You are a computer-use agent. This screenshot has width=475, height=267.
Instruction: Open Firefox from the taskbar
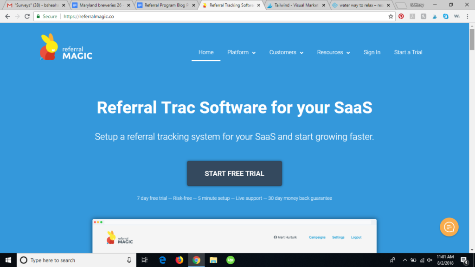tap(179, 260)
